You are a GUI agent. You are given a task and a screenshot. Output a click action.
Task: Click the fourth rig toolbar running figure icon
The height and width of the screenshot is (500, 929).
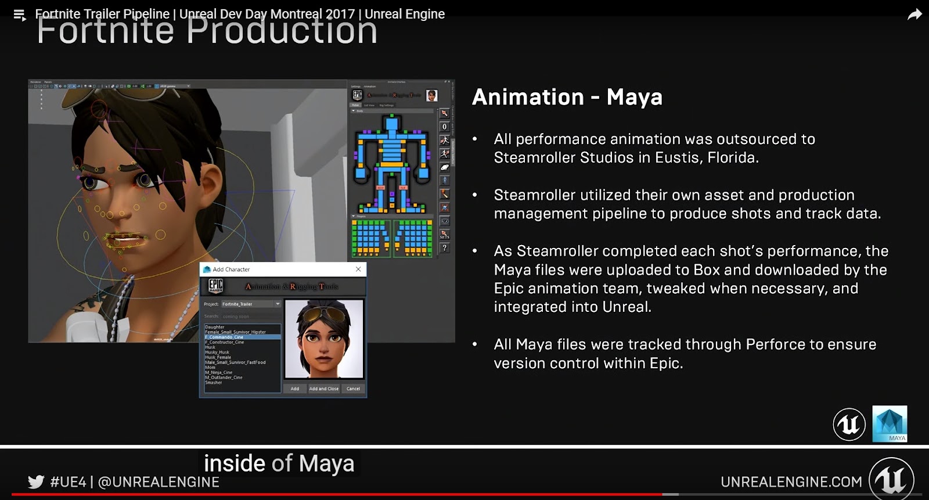(x=444, y=154)
